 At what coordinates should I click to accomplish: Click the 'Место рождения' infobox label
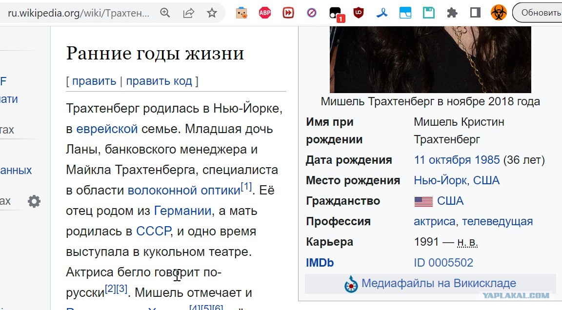[353, 180]
